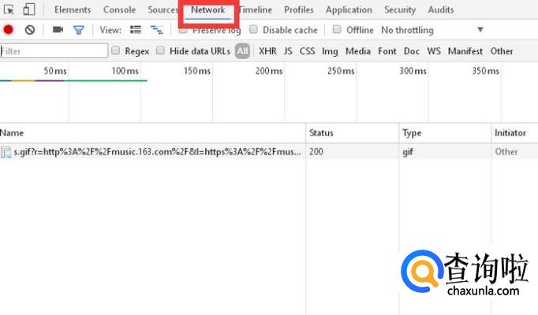Switch to large request rows view

point(136,30)
